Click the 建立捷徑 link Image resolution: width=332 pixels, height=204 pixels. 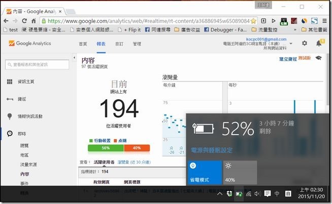pyautogui.click(x=288, y=59)
